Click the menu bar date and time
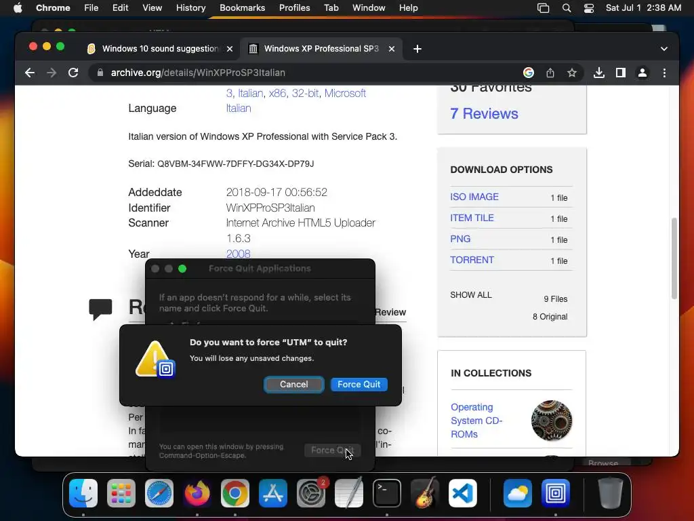694x521 pixels. (643, 8)
